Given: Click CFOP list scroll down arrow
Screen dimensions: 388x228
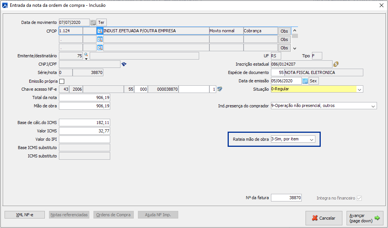Looking at the screenshot, I should (295, 49).
